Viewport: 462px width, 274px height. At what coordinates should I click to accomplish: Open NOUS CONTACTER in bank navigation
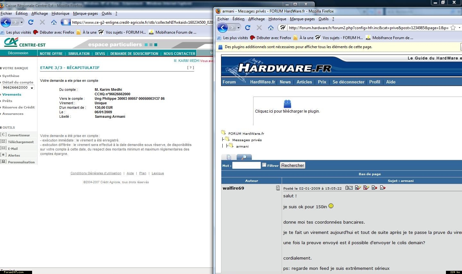coord(179,54)
